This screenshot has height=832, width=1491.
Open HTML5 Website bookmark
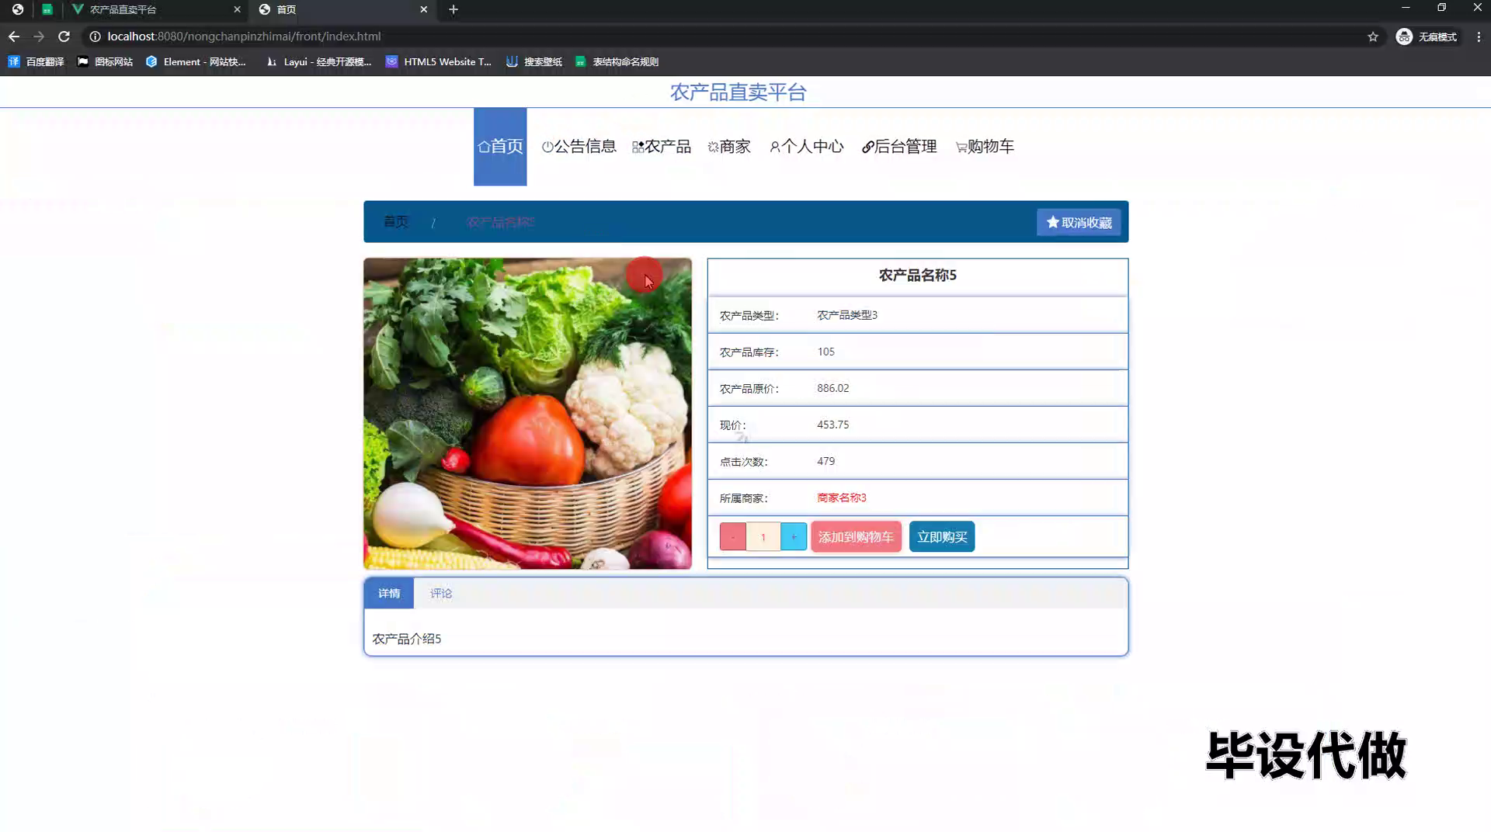[439, 61]
